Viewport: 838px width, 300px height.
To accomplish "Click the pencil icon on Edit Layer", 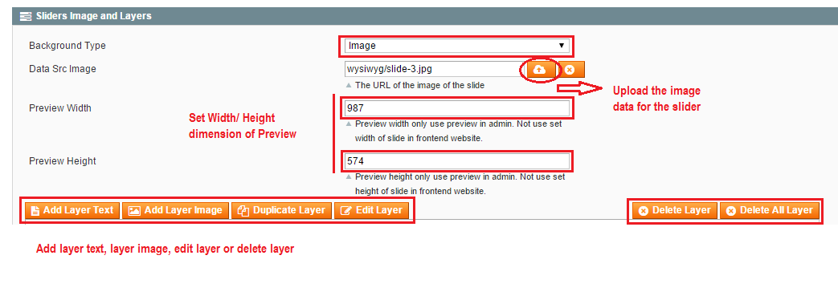I will click(x=345, y=210).
